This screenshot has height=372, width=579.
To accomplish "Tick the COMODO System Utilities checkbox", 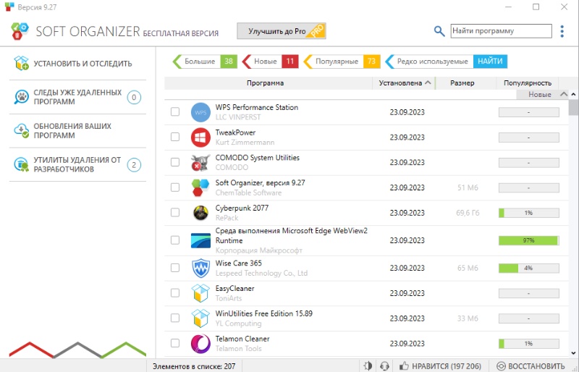I will pos(175,162).
